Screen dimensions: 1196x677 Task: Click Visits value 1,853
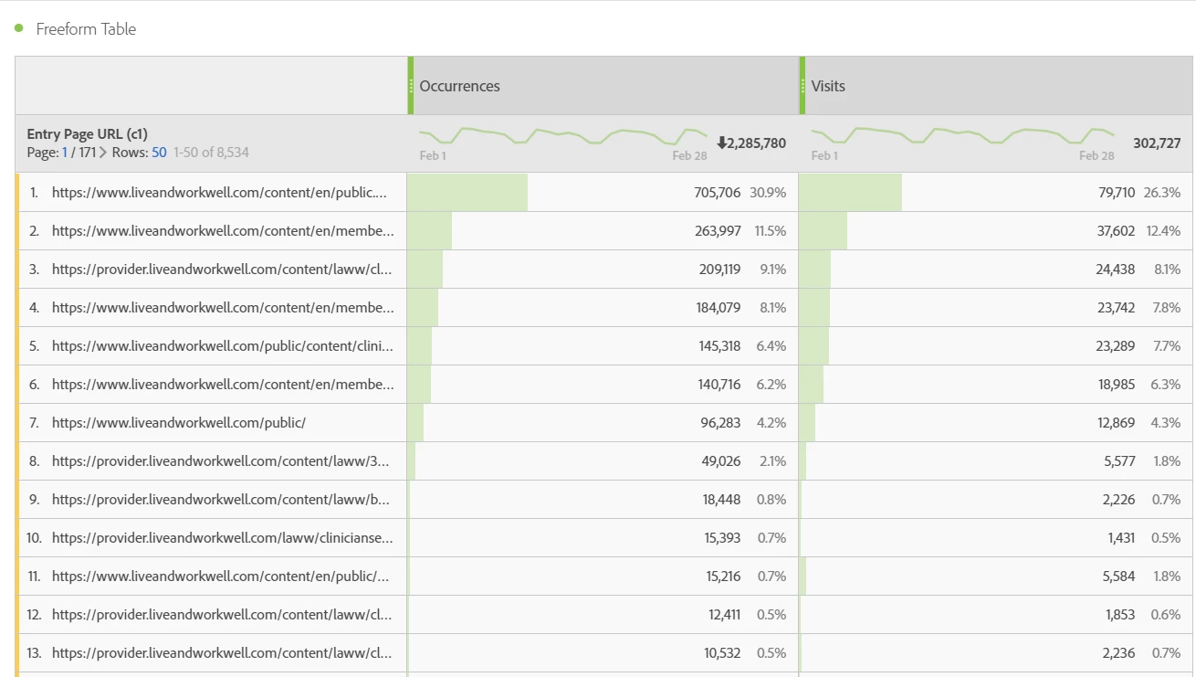pyautogui.click(x=1119, y=615)
